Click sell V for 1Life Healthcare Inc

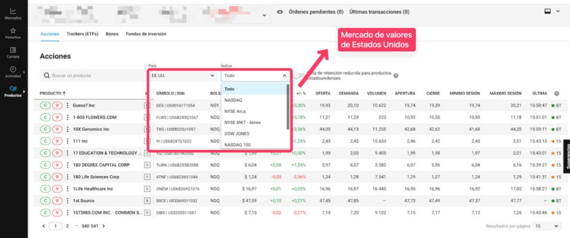coord(57,189)
